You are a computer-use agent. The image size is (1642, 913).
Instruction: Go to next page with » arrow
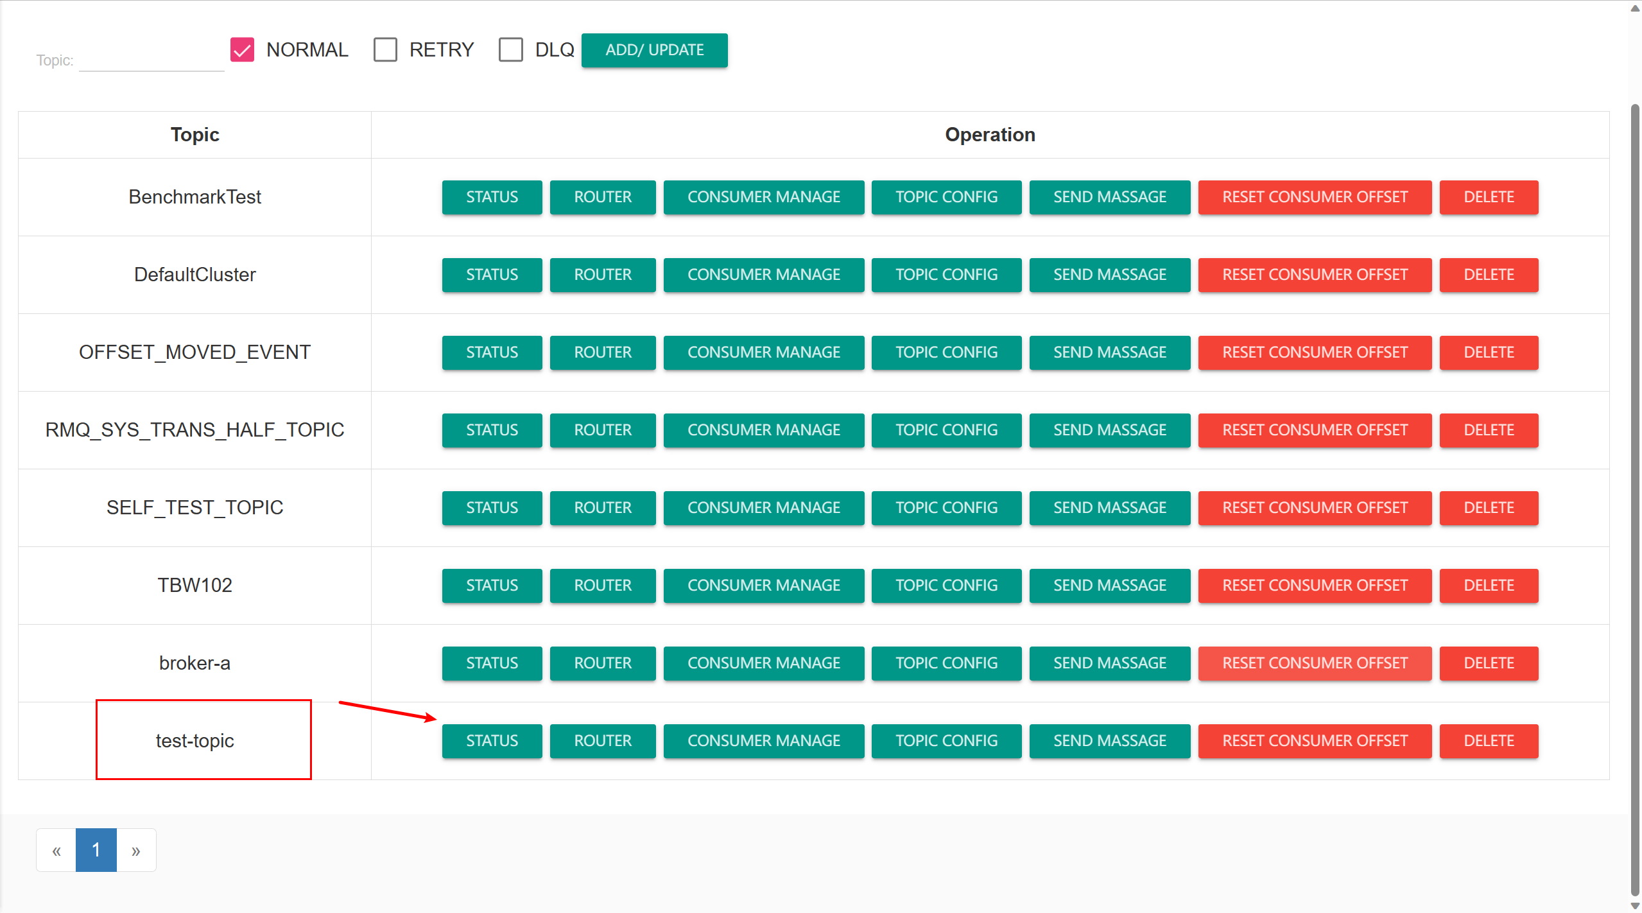click(135, 850)
